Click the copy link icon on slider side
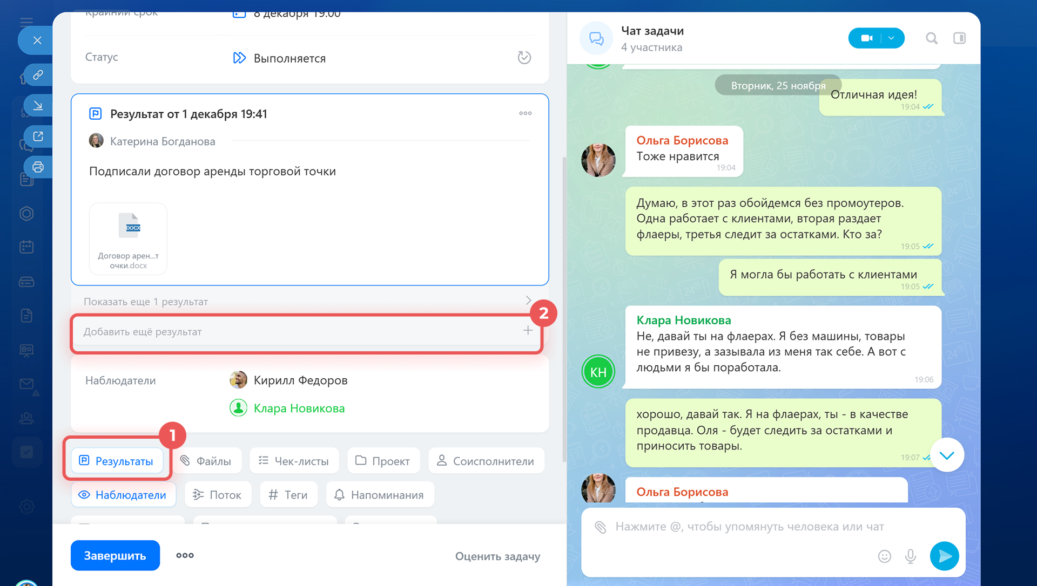Screen dimensions: 1037x586 point(38,74)
